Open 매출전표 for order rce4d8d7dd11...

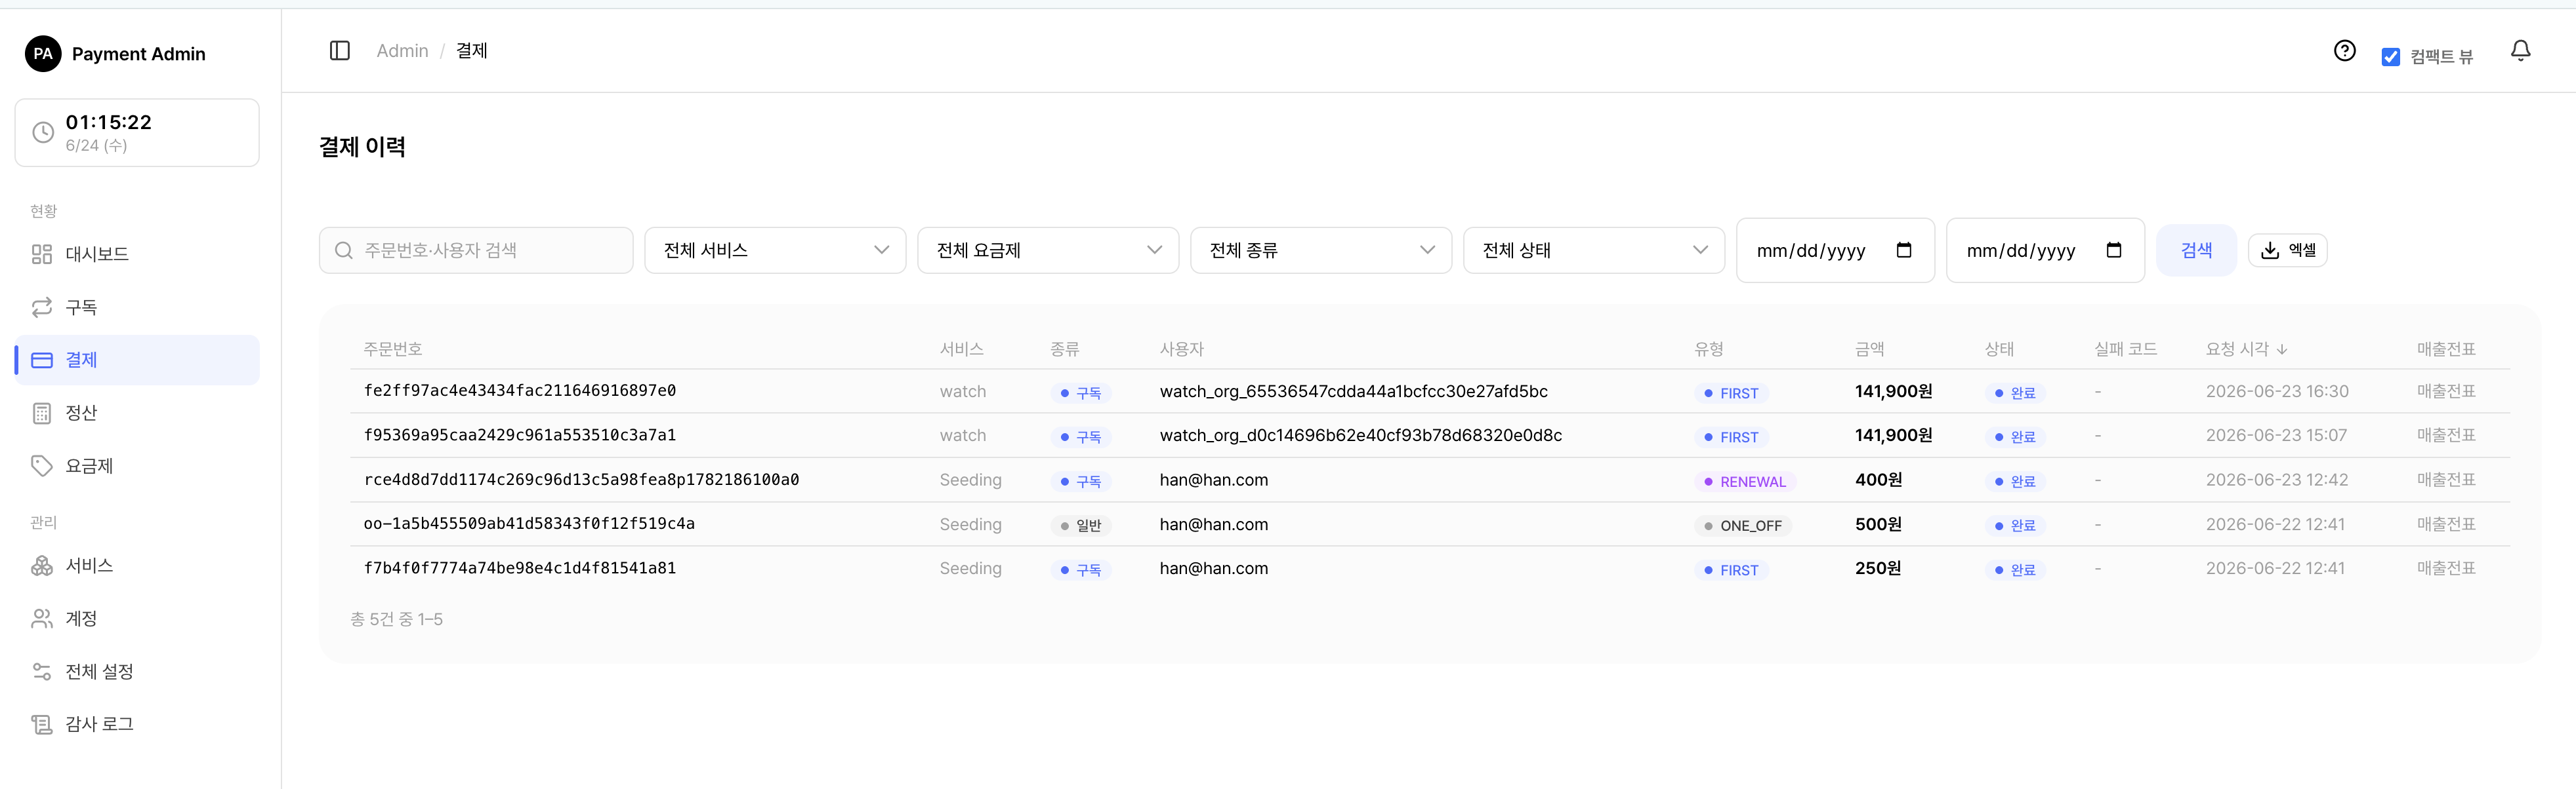[x=2446, y=480]
